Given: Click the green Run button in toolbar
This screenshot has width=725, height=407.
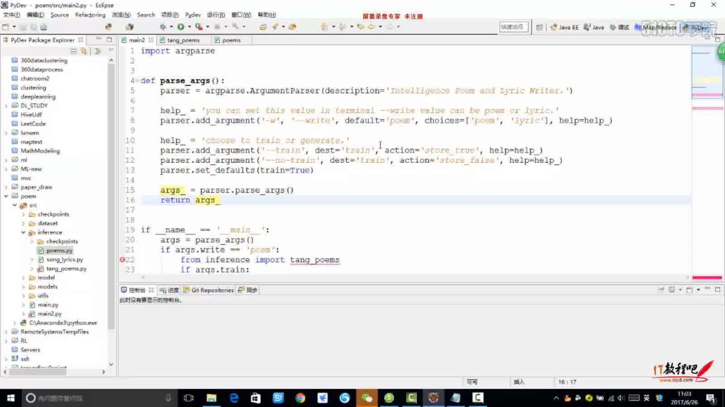Looking at the screenshot, I should pos(181,27).
